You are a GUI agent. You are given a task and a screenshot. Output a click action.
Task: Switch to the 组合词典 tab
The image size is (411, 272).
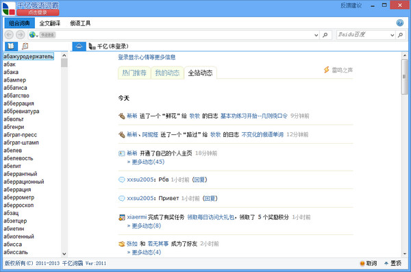click(20, 23)
